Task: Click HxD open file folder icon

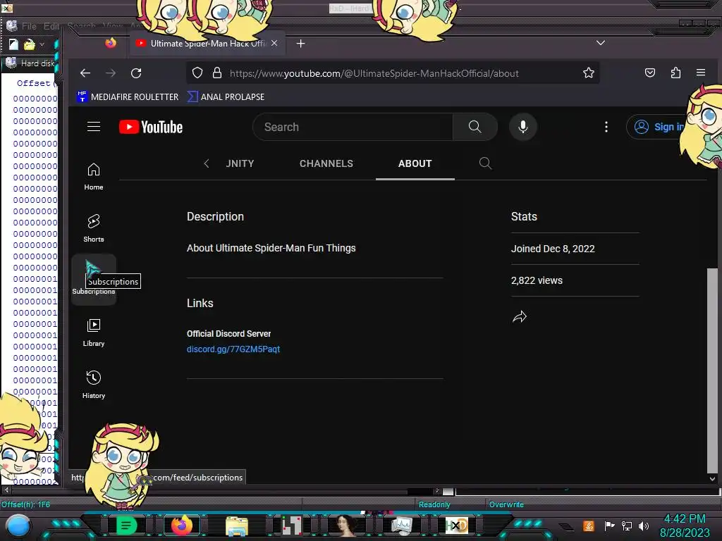Action: coord(30,44)
